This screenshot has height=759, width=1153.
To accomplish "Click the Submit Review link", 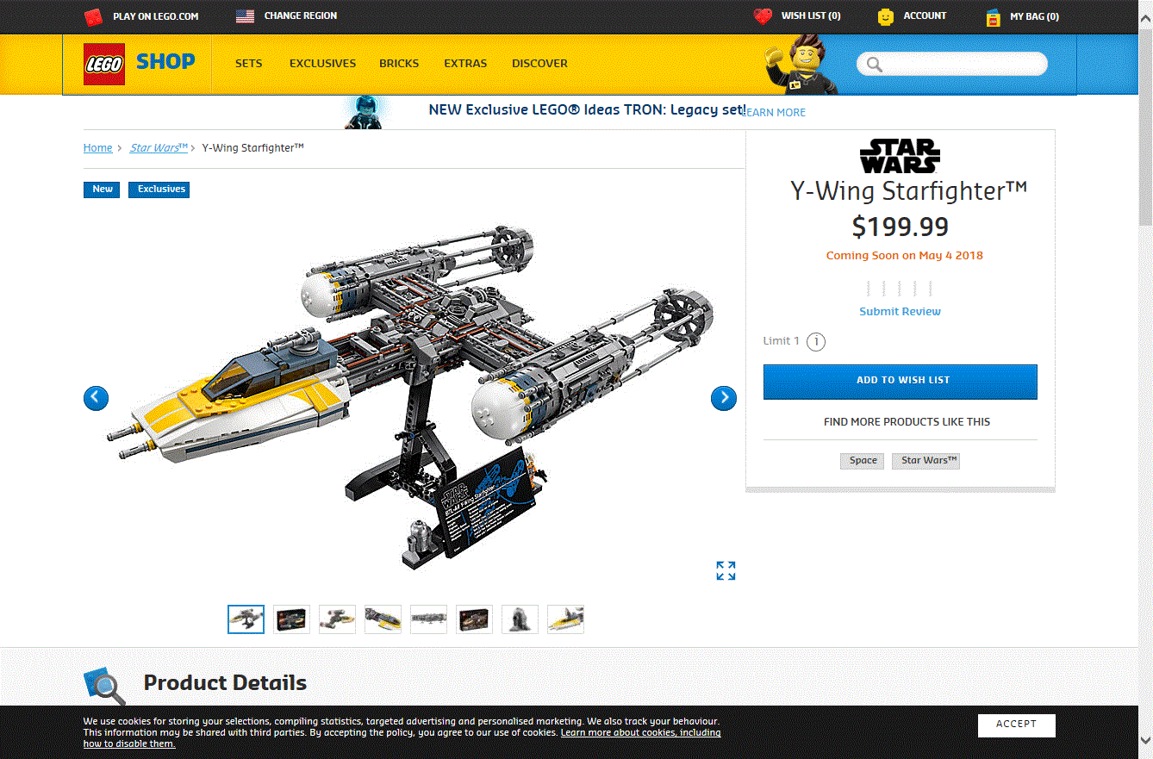I will click(900, 312).
